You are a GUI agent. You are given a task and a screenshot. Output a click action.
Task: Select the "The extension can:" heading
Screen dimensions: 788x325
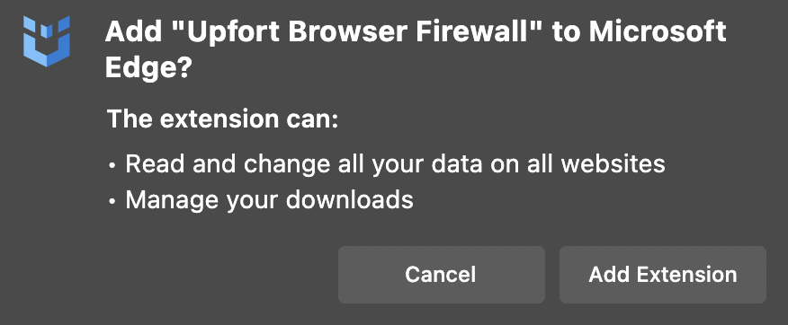[x=222, y=119]
